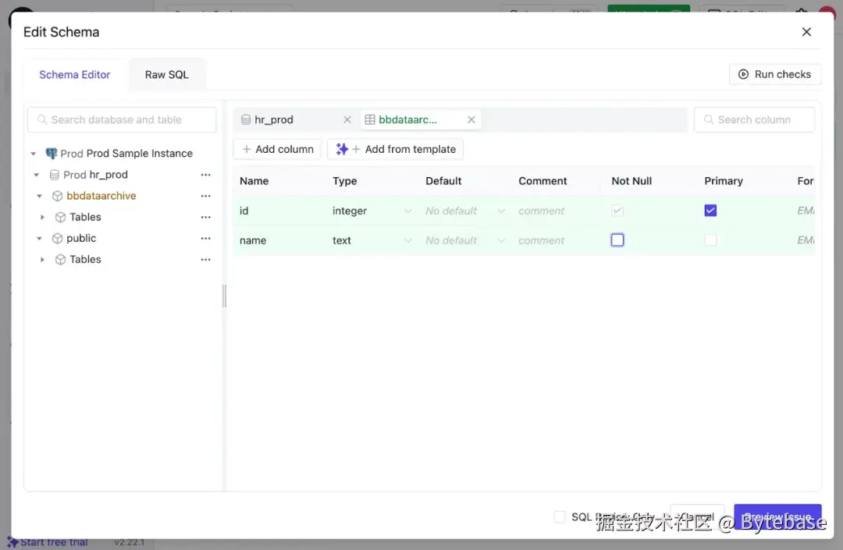Click Add from template button
This screenshot has width=843, height=550.
[395, 149]
